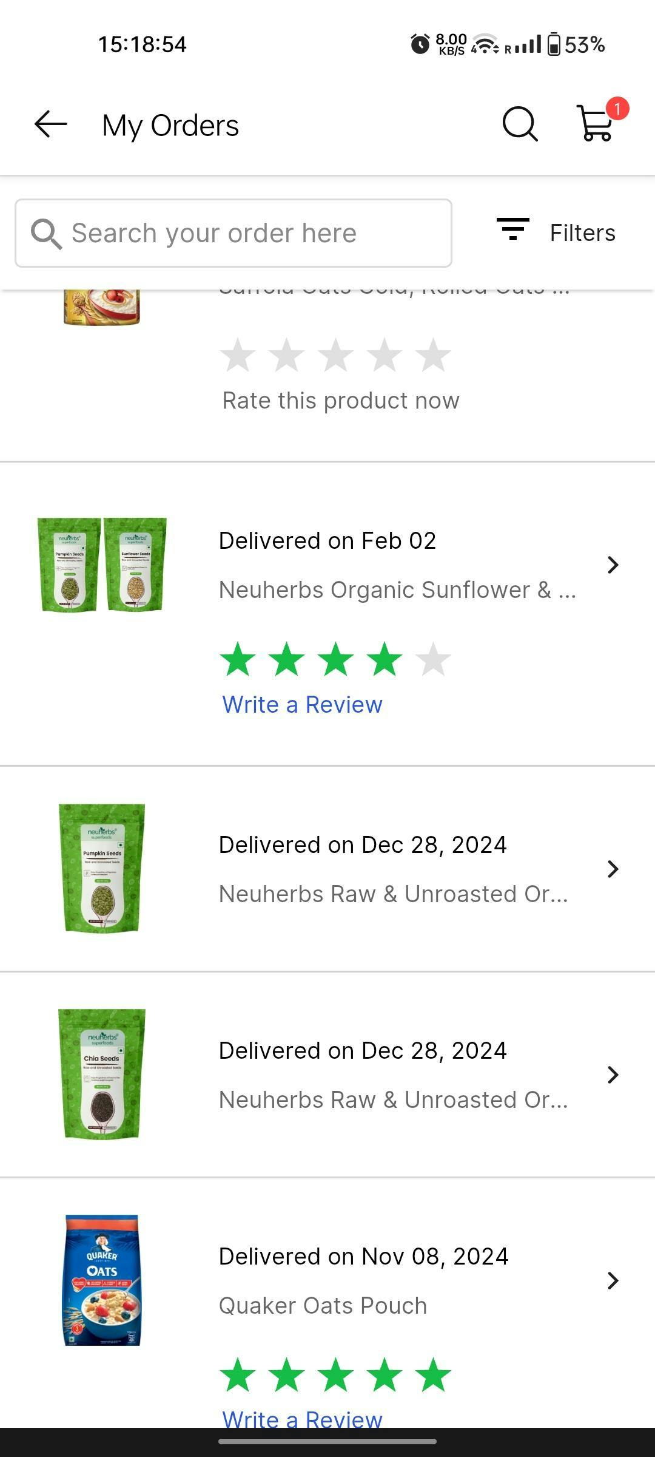This screenshot has height=1457, width=655.
Task: Tap the Neuherbs Chia Seeds product image
Action: tap(102, 1074)
